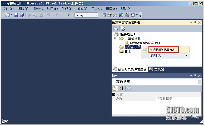Close the Solution Explorer panel
Image resolution: width=204 pixels, height=125 pixels.
point(199,23)
